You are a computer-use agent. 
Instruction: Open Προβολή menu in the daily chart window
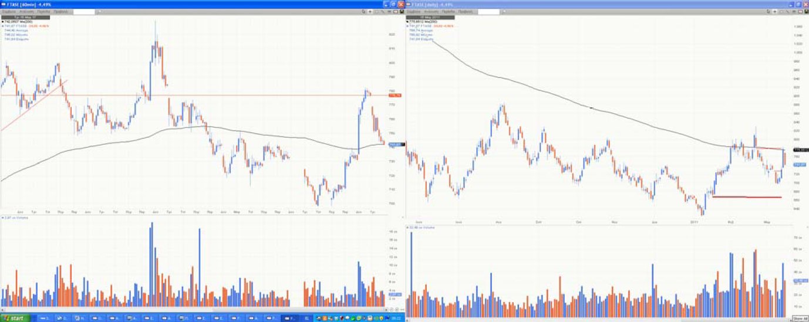click(x=466, y=11)
